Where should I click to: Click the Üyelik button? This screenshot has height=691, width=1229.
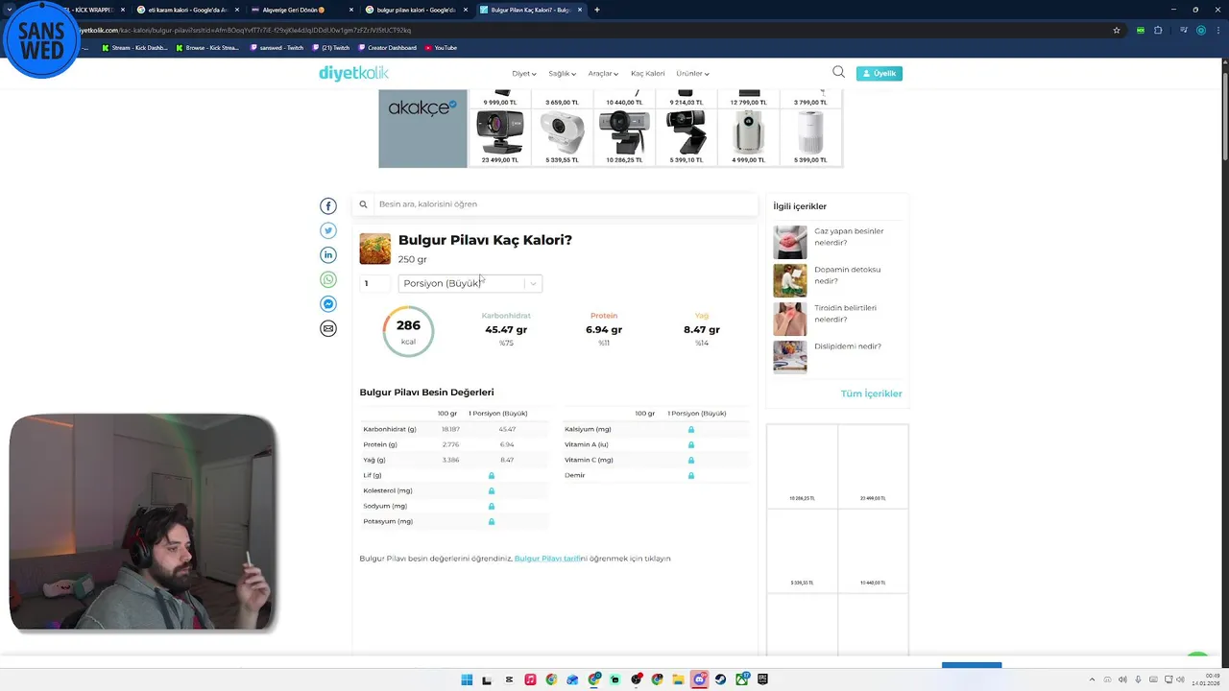tap(880, 73)
